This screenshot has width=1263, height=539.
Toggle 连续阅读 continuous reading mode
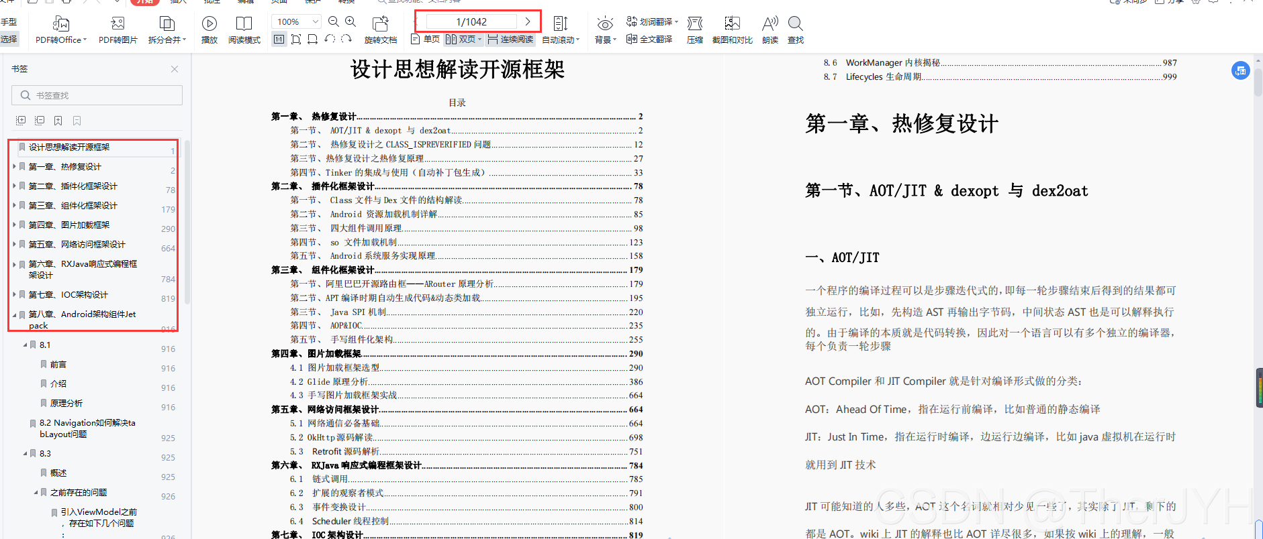coord(510,40)
